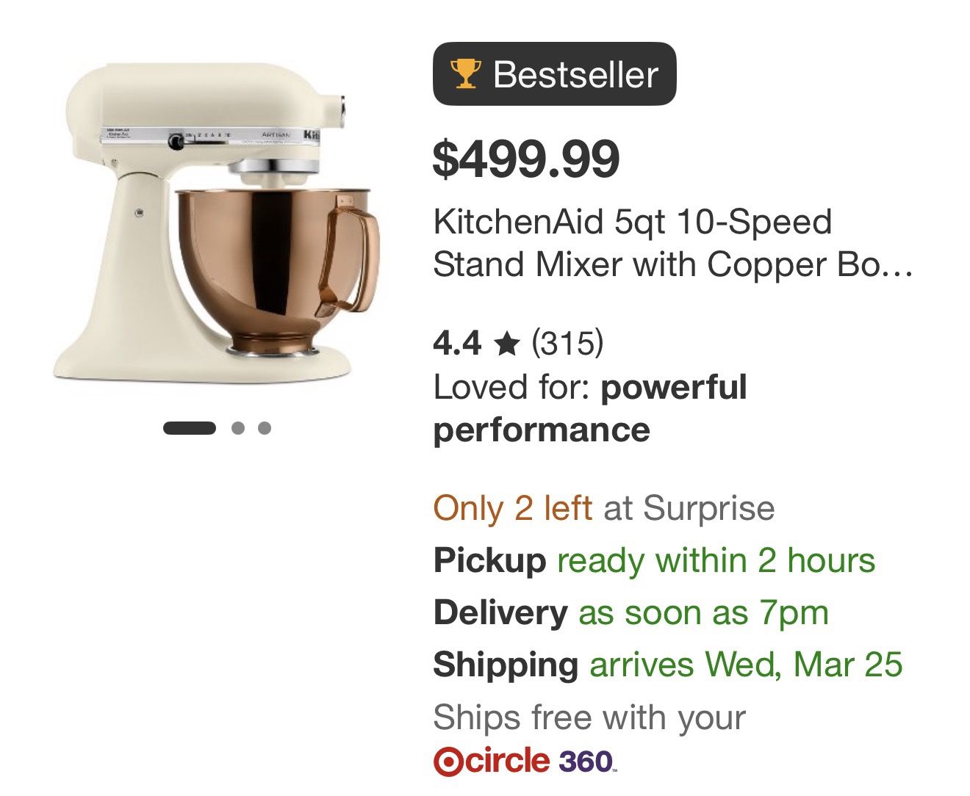
Task: Choose Pickup ready within 2 hours
Action: click(x=654, y=560)
